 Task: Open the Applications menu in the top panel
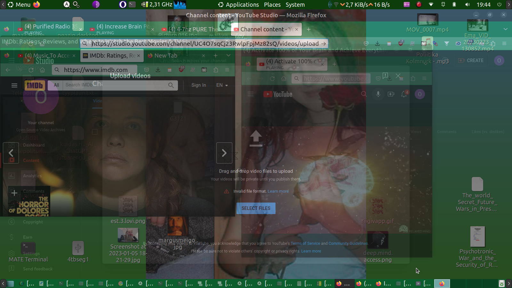coord(238,4)
